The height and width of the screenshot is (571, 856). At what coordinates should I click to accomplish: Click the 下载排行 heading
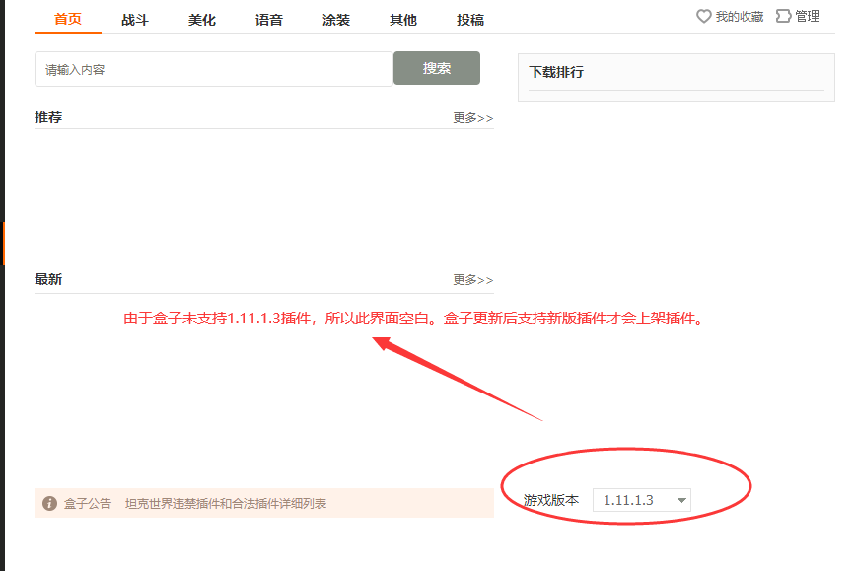[x=556, y=72]
